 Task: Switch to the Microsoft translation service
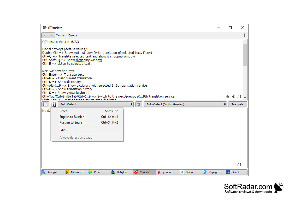coord(75,172)
